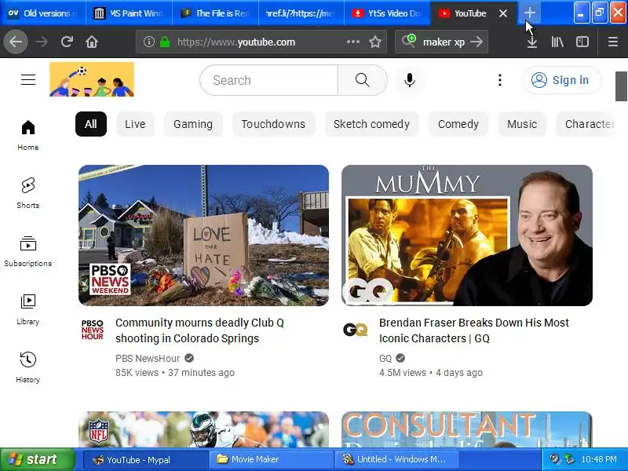This screenshot has width=628, height=471.
Task: Switch to 'The File is Rea' tab
Action: (215, 13)
